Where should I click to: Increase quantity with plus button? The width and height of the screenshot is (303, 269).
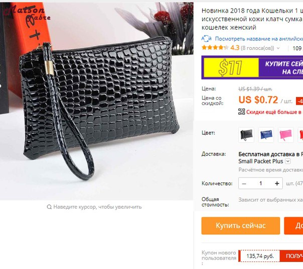(277, 184)
